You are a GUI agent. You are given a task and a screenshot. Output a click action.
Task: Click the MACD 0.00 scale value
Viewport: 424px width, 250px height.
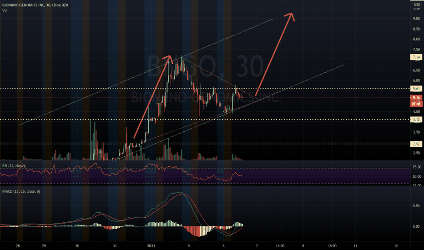(416, 226)
